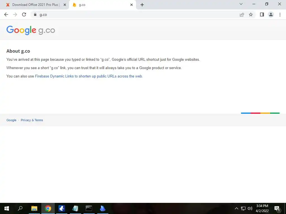The width and height of the screenshot is (286, 214).
Task: Open the Chrome side panel
Action: [x=262, y=14]
